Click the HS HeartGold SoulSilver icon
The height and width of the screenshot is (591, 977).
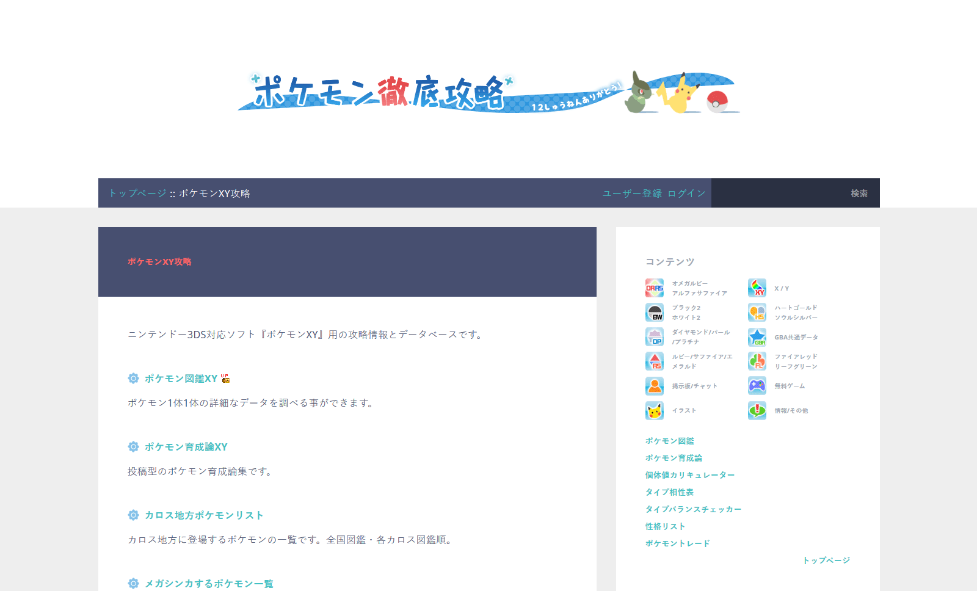(x=757, y=313)
